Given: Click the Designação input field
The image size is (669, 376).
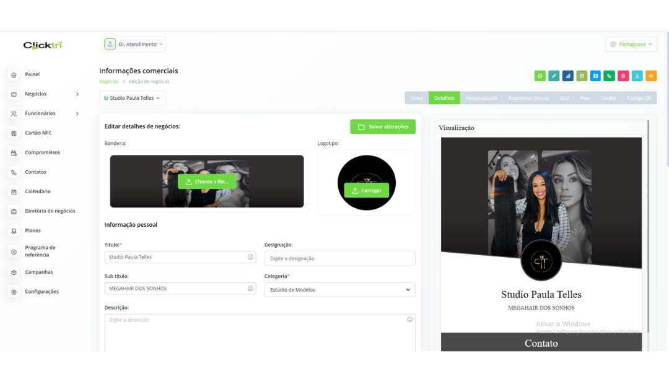Looking at the screenshot, I should click(x=339, y=258).
